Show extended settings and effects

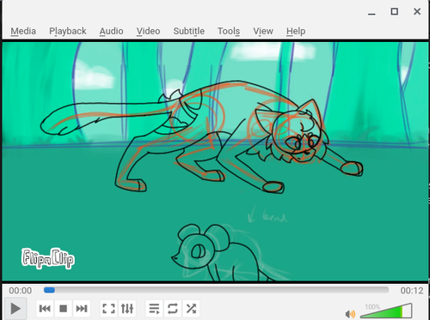click(x=127, y=309)
